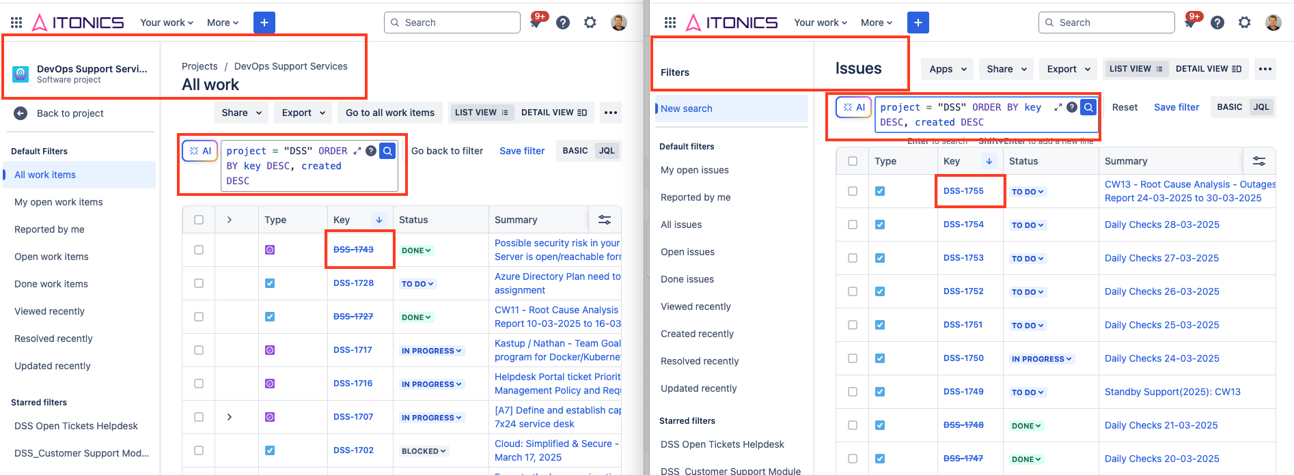
Task: Click Back to project arrow
Action: click(20, 113)
